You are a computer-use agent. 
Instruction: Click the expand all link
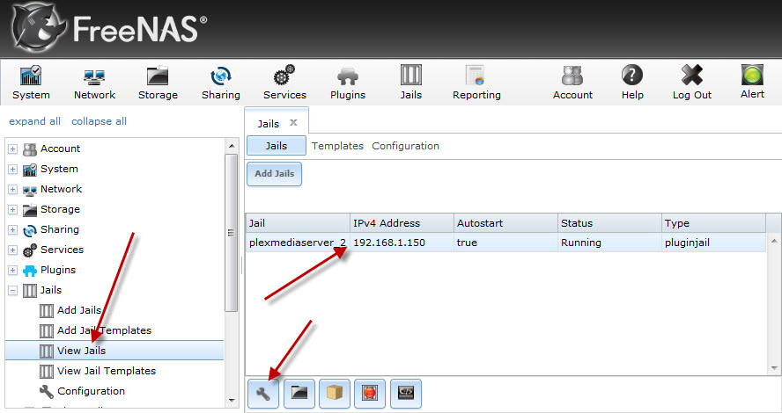coord(34,121)
